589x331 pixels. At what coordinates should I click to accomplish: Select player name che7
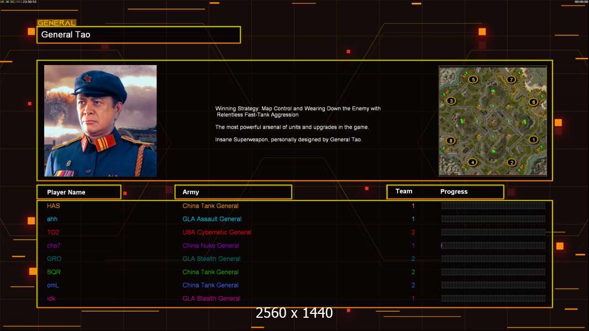coord(54,245)
